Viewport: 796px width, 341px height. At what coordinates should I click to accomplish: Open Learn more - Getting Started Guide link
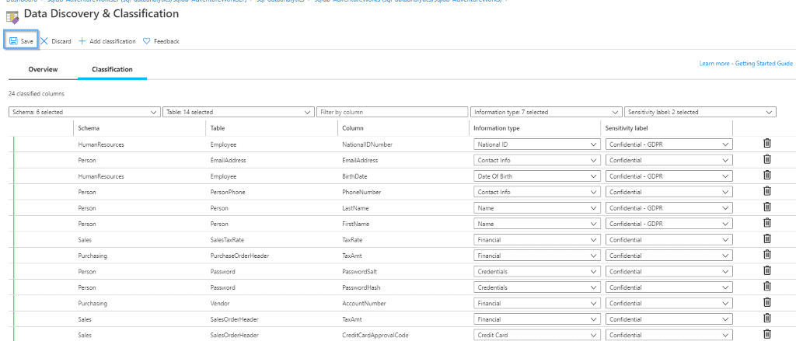pyautogui.click(x=745, y=64)
